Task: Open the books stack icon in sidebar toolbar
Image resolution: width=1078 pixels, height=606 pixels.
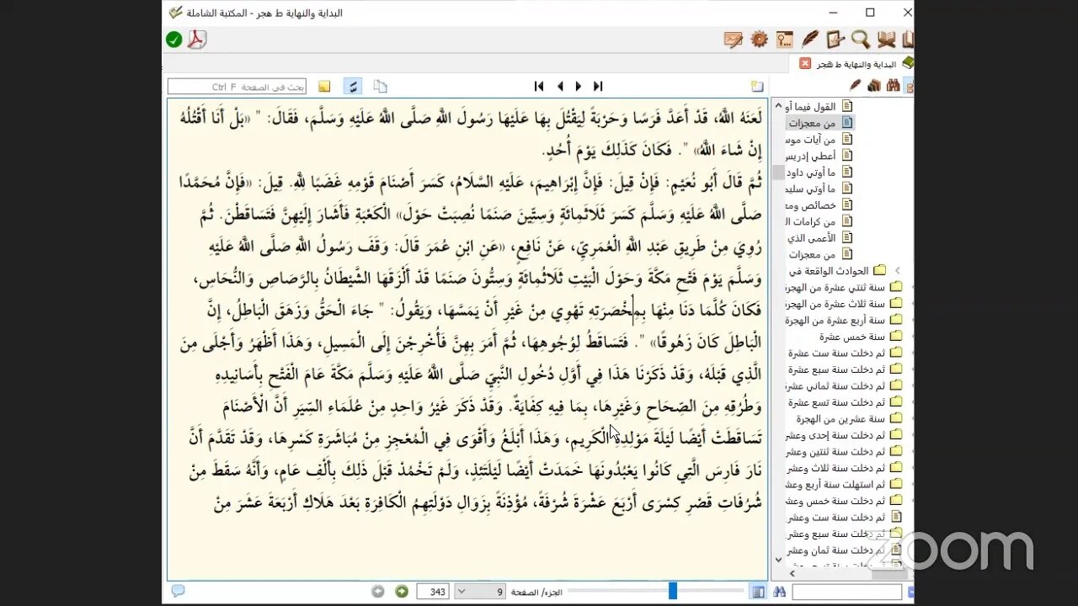Action: click(x=873, y=85)
